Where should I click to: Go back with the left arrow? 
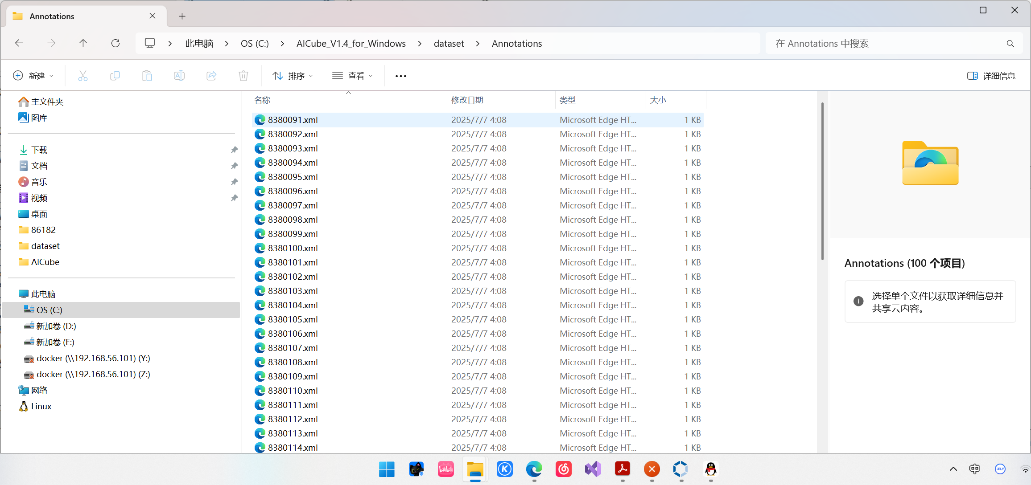(x=19, y=43)
